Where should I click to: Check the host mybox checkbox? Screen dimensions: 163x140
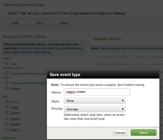click(x=7, y=88)
